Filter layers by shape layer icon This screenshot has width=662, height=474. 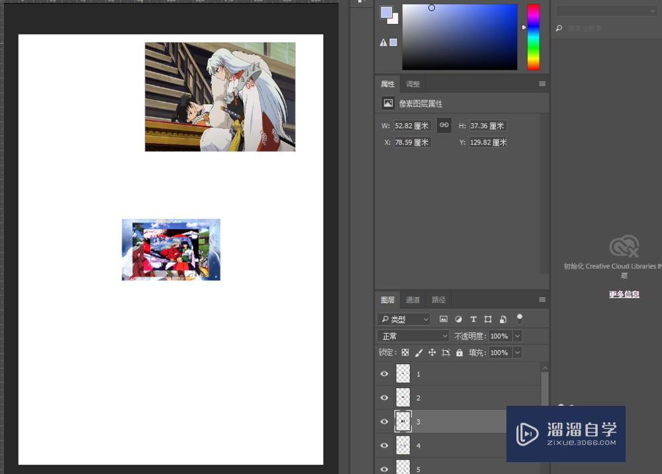tap(488, 319)
